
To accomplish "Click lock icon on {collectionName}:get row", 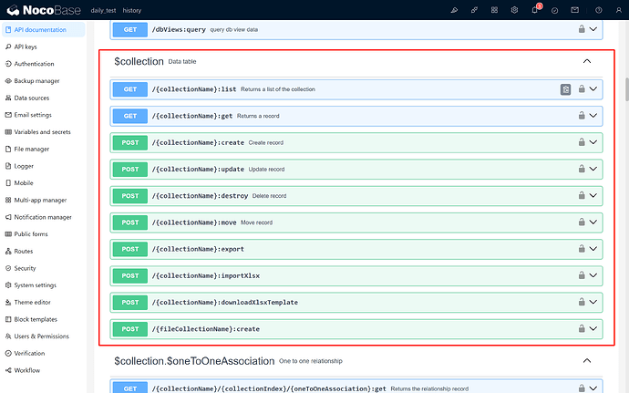I will coord(582,115).
